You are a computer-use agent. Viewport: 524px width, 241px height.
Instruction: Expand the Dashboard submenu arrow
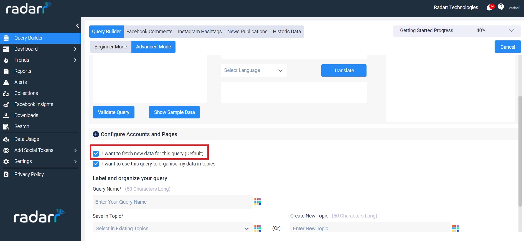tap(75, 49)
